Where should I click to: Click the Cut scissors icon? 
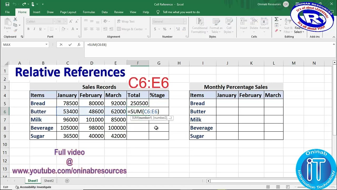click(15, 20)
